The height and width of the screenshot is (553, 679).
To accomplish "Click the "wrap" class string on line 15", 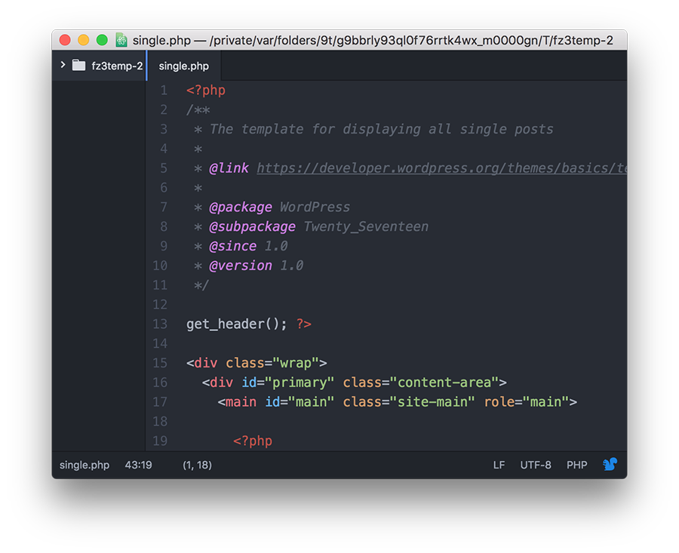I will (x=296, y=363).
